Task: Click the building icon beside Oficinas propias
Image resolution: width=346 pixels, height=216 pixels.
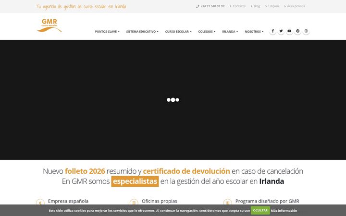Action: [x=134, y=203]
